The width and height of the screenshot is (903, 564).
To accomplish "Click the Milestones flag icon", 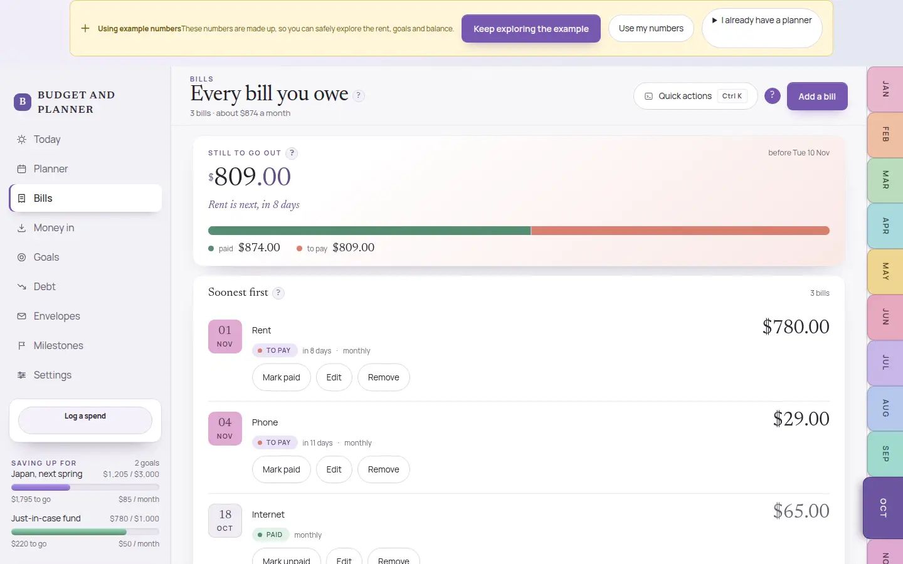I will click(x=21, y=345).
